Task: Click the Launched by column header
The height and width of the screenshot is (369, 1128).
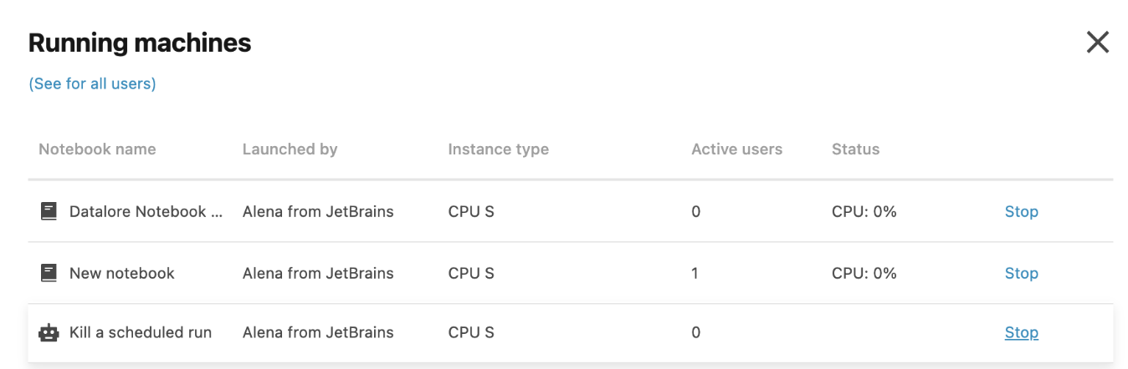Action: 290,149
